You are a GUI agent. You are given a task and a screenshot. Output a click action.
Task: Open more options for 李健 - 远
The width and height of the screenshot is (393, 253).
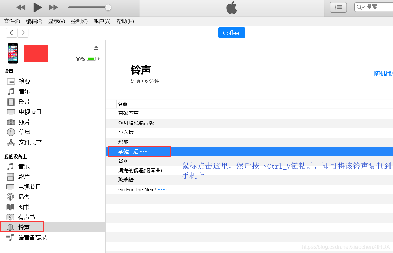[x=144, y=152]
